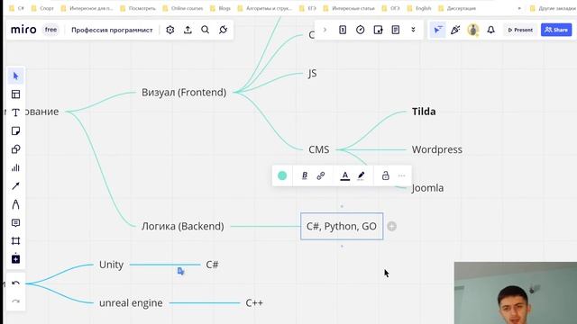Open the Online courses bookmark folder
This screenshot has width=577, height=324.
(183, 8)
